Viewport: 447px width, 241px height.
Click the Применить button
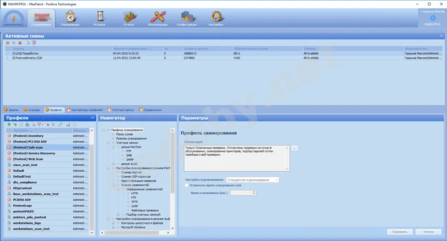click(x=400, y=232)
